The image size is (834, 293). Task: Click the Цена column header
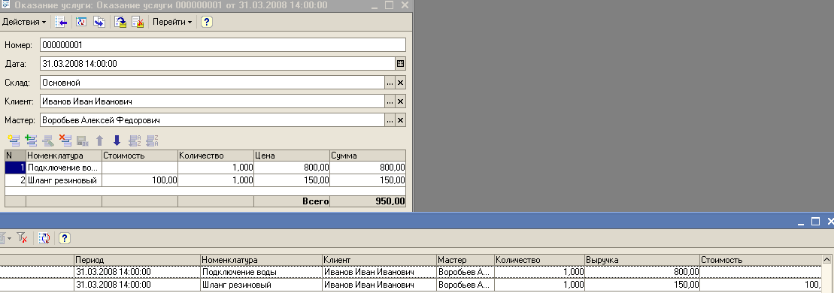coord(292,156)
